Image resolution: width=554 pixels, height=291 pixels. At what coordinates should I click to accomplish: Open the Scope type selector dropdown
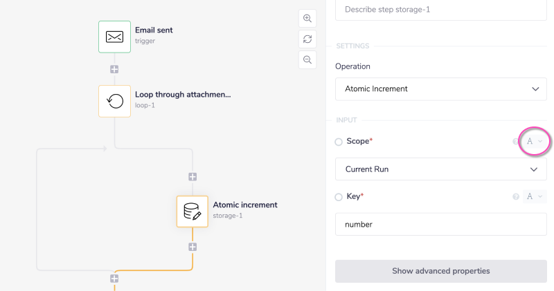pos(534,141)
